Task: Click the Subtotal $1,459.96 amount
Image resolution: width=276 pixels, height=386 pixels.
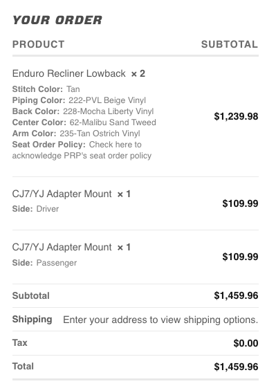Action: click(236, 295)
